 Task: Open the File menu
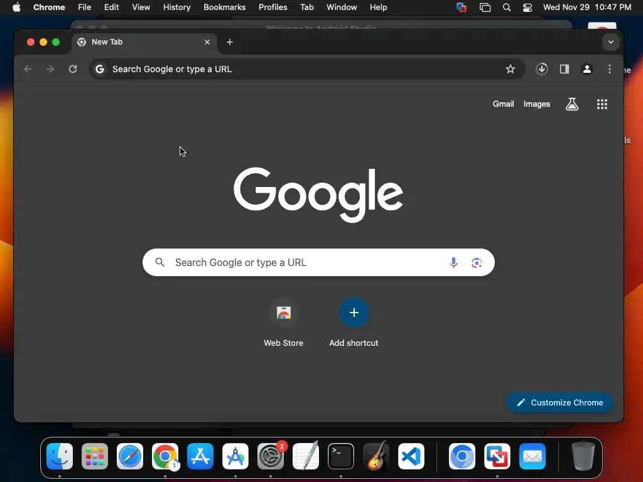(85, 7)
